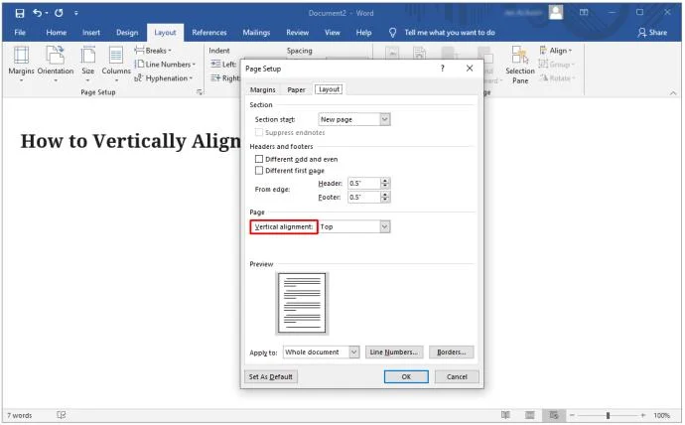Click the dialog help question mark
Screen dimensions: 685x425
tap(442, 69)
